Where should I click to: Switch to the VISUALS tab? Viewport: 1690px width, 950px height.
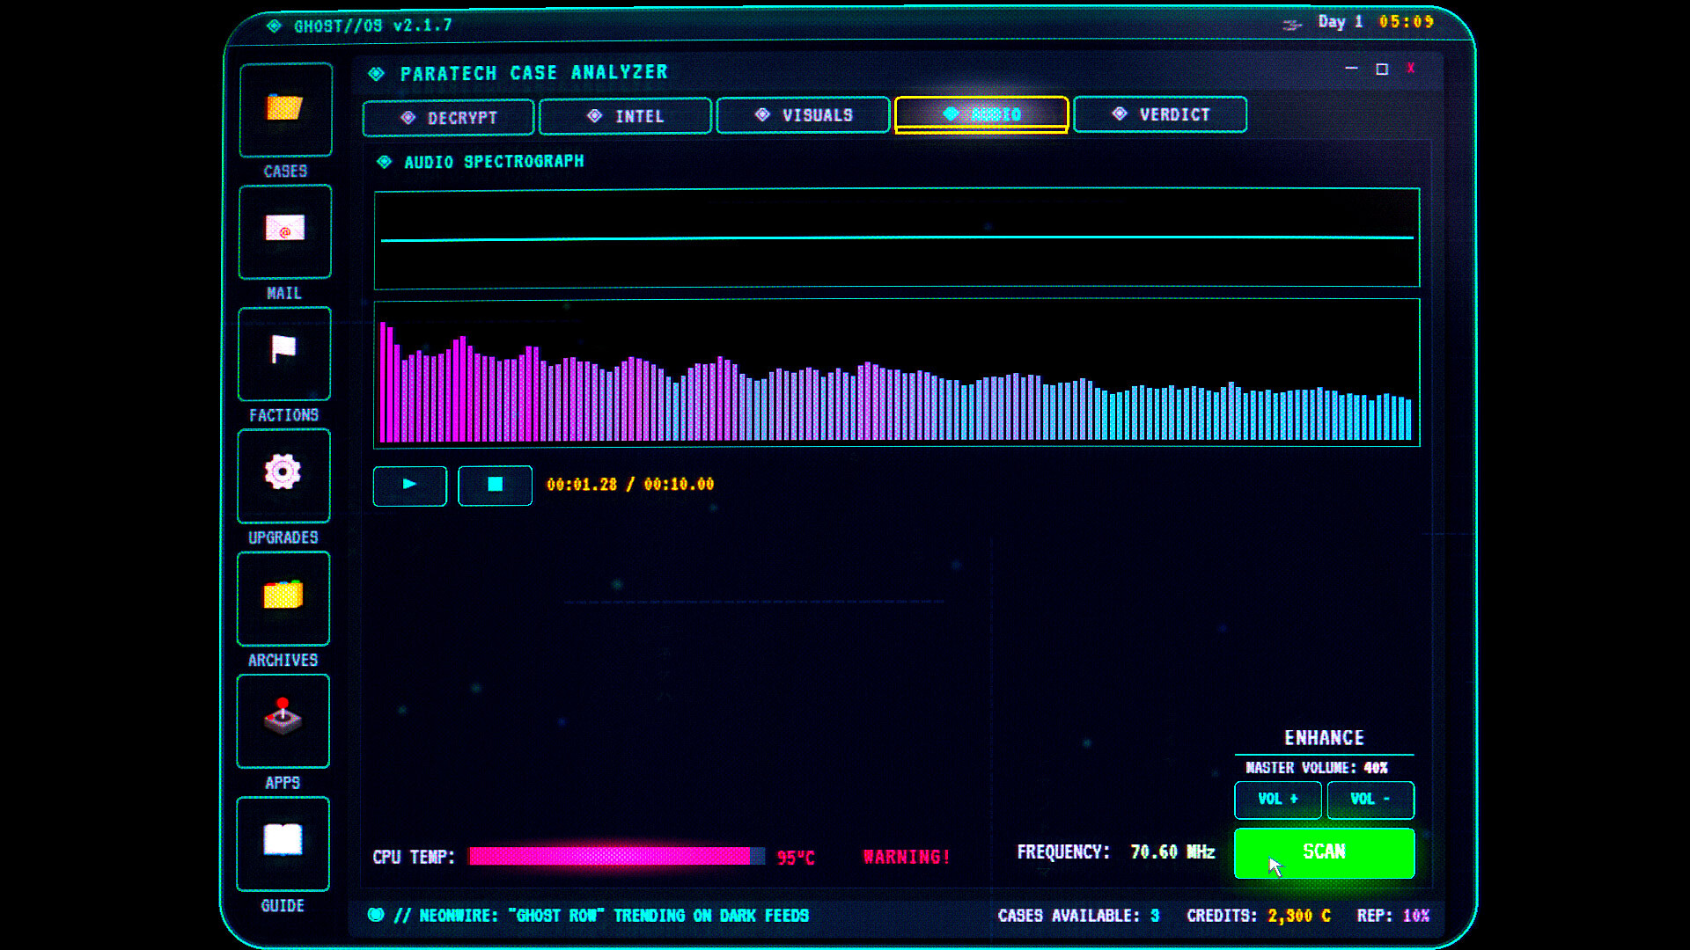coord(802,114)
